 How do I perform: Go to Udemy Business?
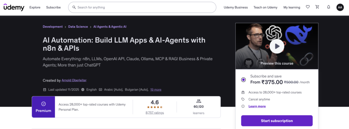(x=236, y=7)
